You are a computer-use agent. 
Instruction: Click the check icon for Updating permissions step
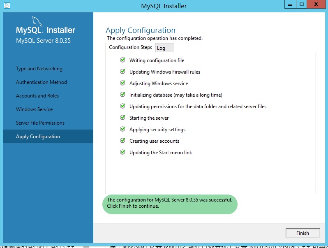tap(122, 106)
